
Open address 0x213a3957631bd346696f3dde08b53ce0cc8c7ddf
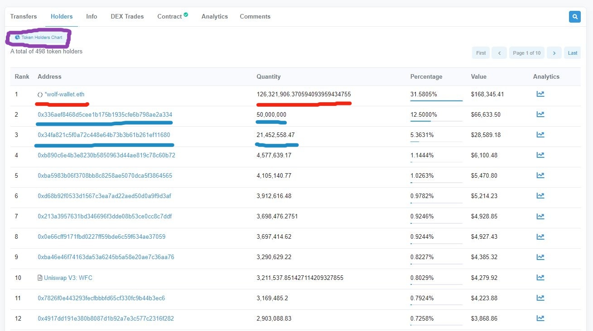105,216
